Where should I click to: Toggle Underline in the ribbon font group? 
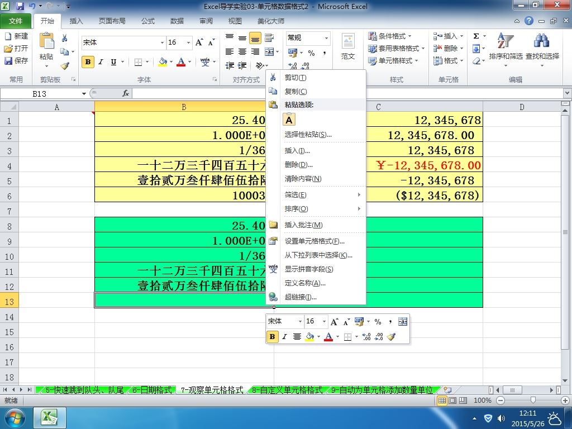[x=113, y=62]
